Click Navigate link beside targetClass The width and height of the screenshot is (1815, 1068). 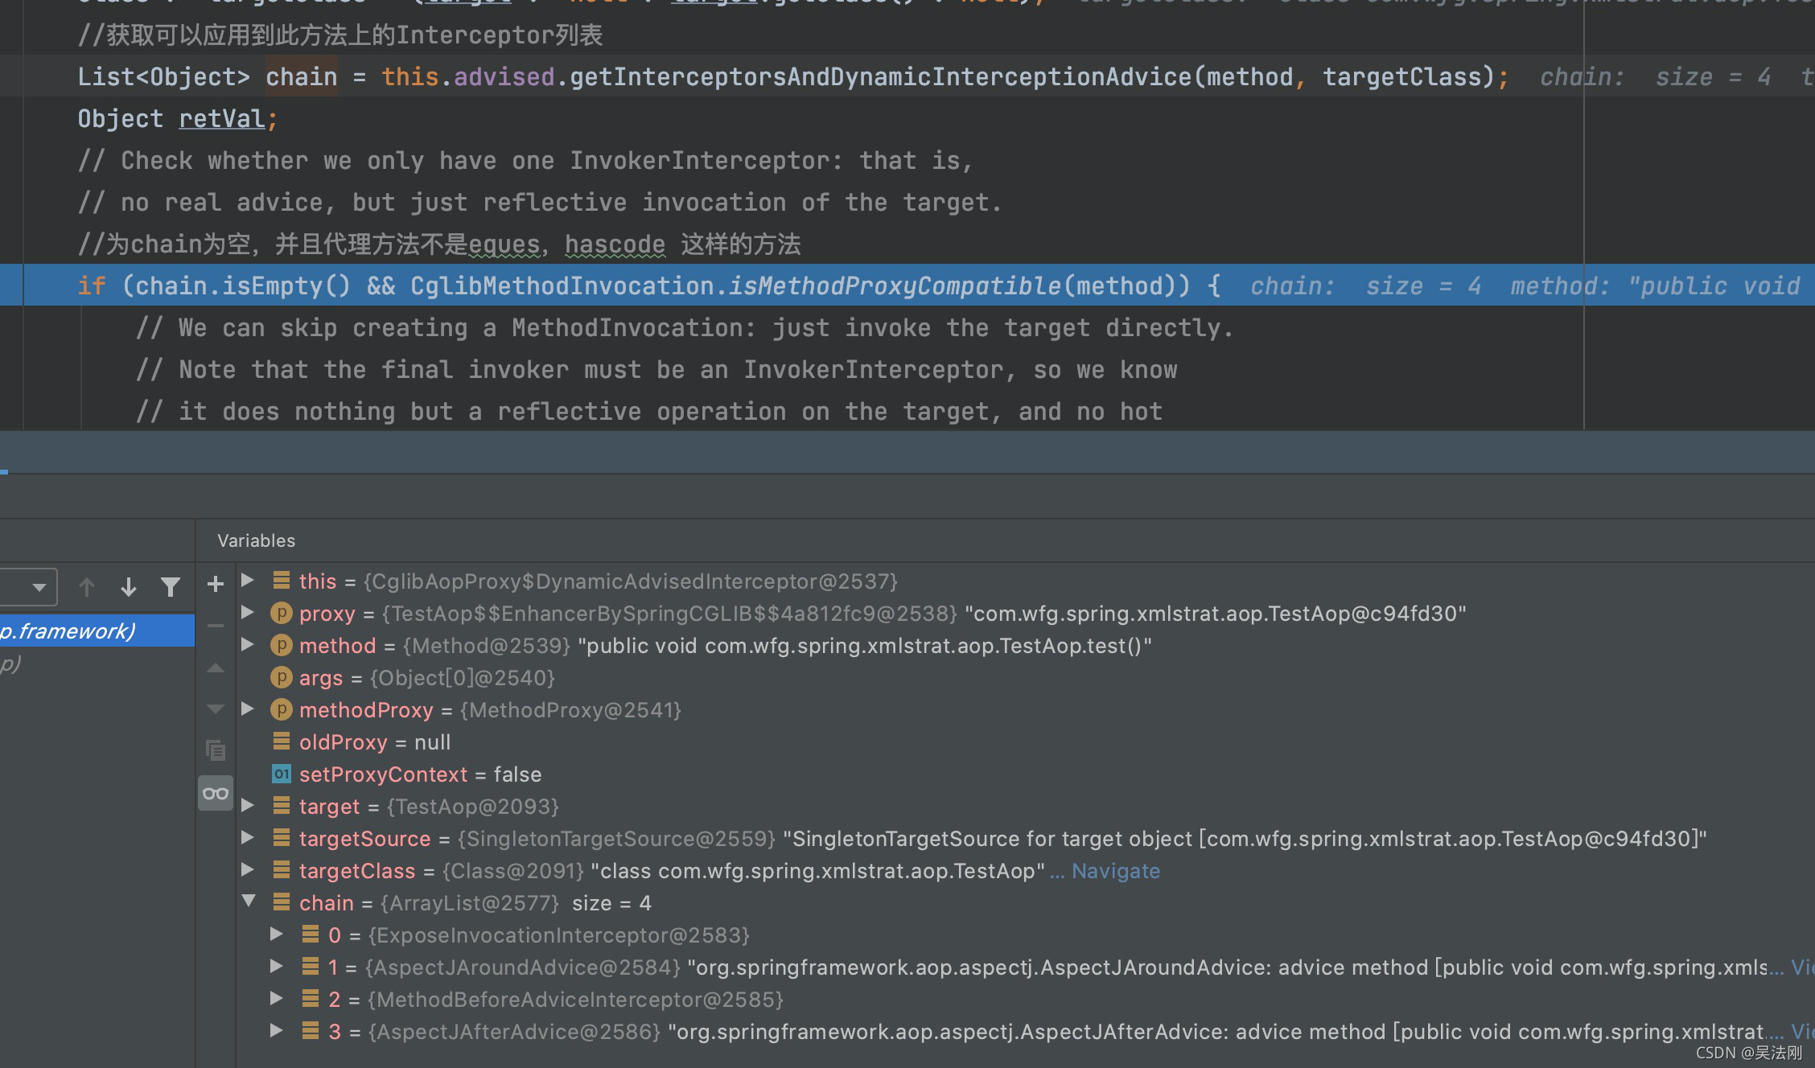(x=1115, y=871)
